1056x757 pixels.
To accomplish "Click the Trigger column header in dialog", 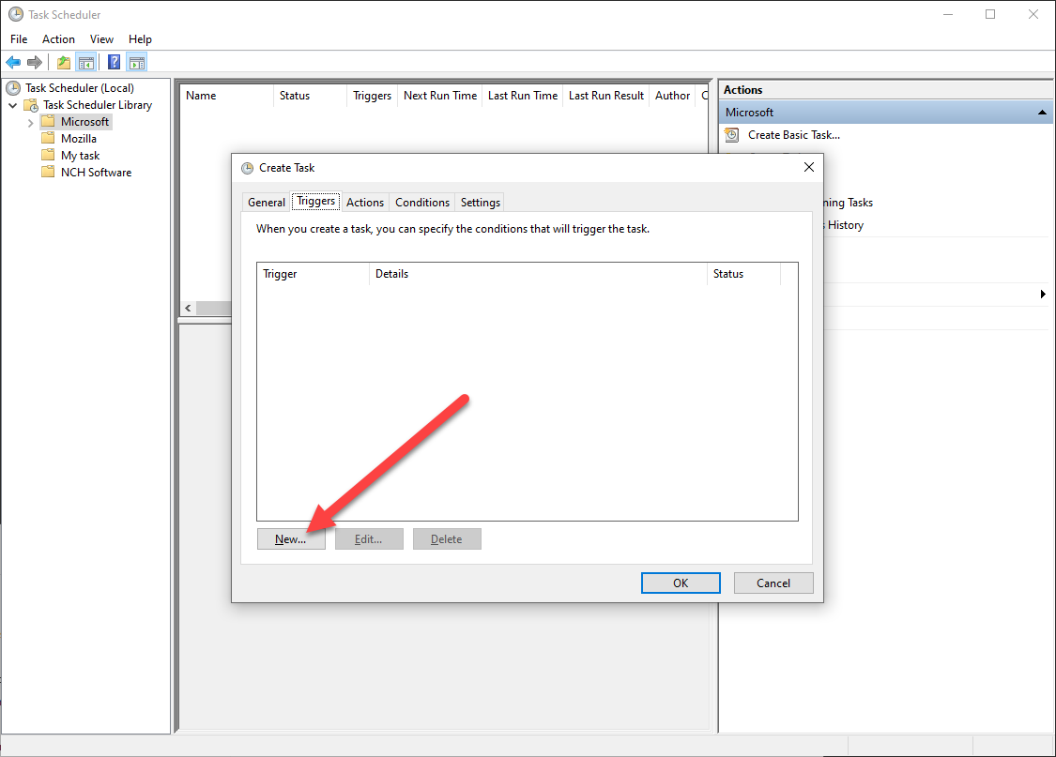I will 314,274.
